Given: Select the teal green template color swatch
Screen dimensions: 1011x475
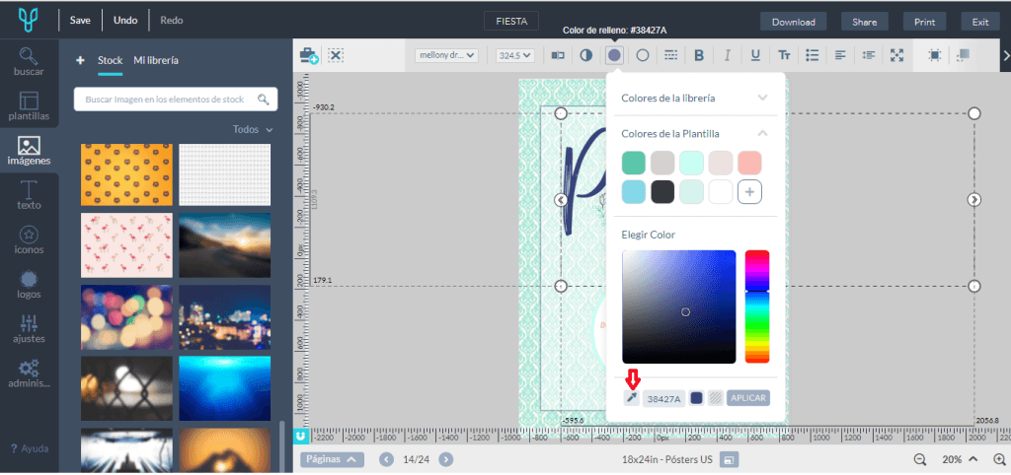Looking at the screenshot, I should (634, 163).
